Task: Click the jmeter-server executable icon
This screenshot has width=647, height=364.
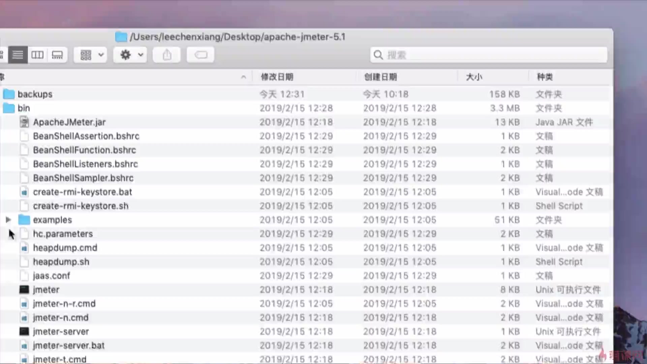Action: [x=24, y=331]
